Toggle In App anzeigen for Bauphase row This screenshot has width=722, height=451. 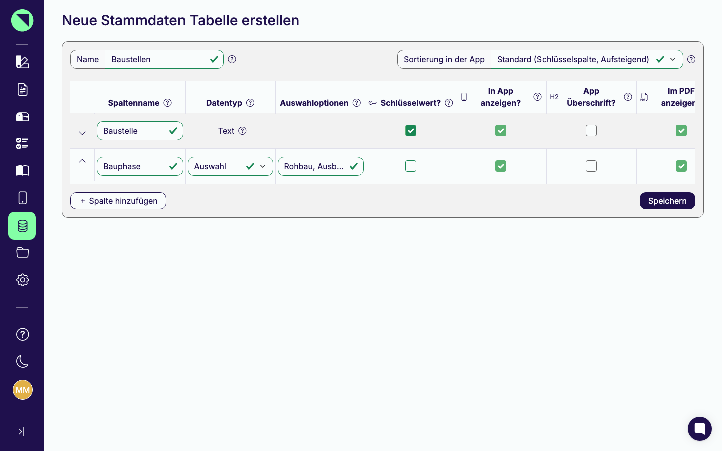tap(501, 166)
